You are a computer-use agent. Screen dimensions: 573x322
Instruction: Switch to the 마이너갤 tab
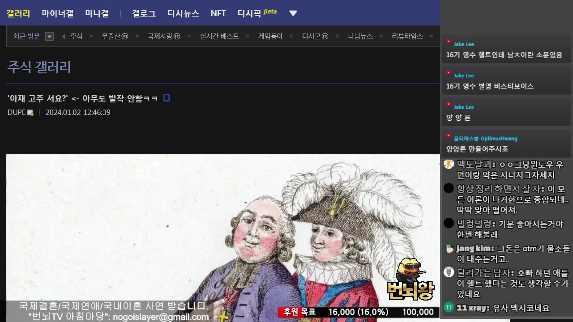(x=58, y=13)
